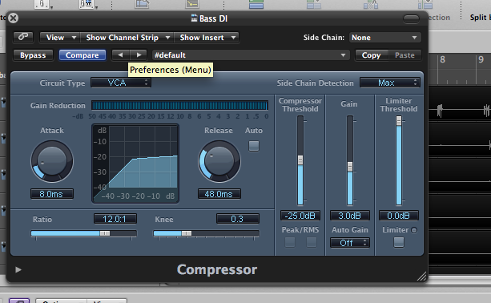491x303 pixels.
Task: Open the Circuit Type VCA dropdown
Action: tap(121, 83)
